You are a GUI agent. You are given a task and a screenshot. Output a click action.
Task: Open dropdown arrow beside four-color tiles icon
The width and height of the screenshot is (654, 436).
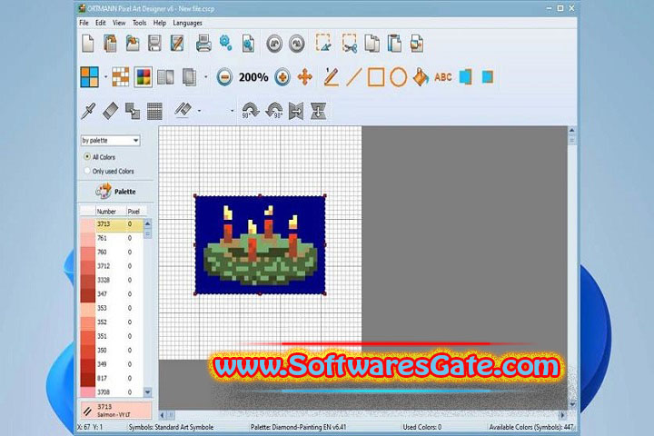pyautogui.click(x=105, y=77)
